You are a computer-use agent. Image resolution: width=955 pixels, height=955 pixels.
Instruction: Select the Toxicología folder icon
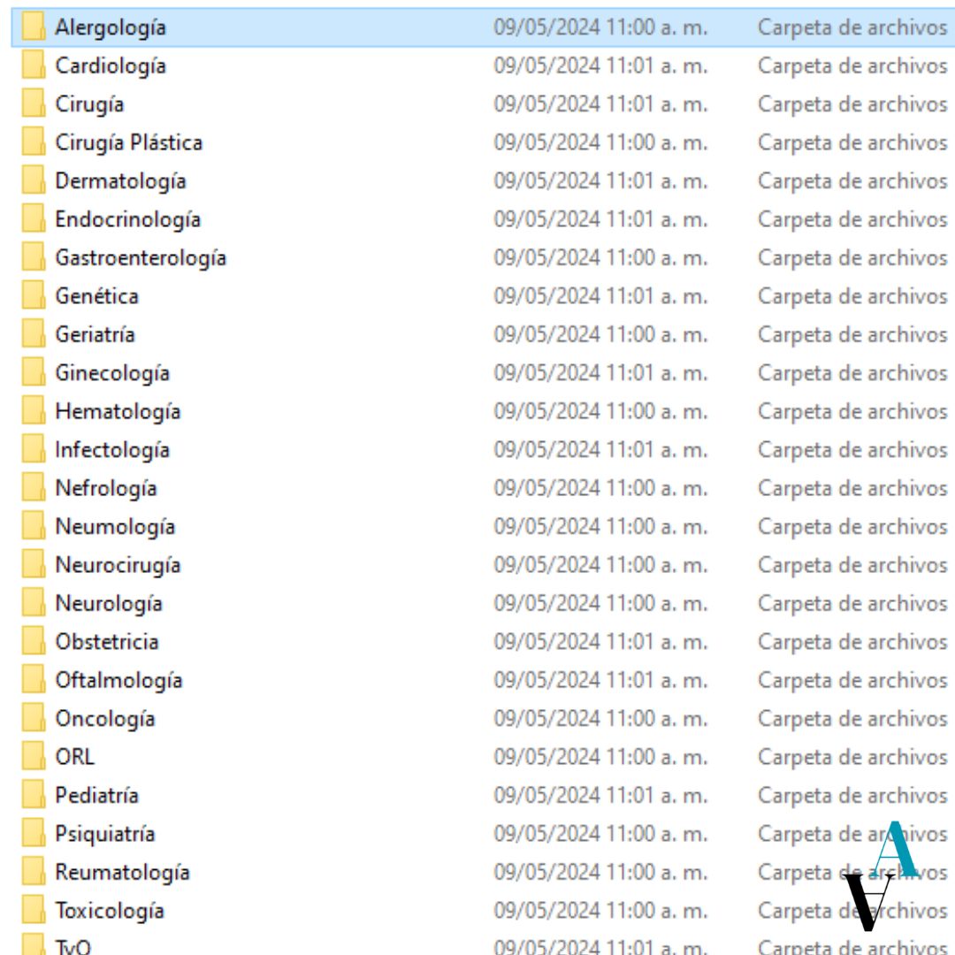[34, 911]
